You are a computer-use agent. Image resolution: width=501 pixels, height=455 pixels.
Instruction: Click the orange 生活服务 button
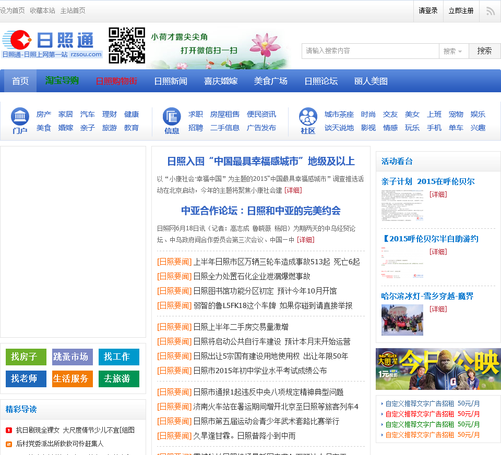coord(73,379)
